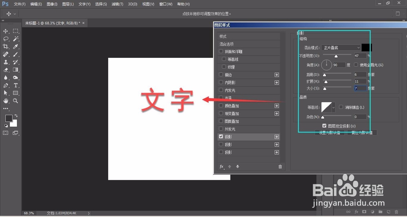
Task: Select the Lasso tool
Action: tap(5, 39)
